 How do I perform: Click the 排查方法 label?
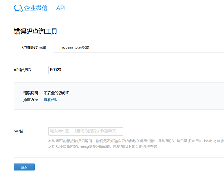tap(31, 100)
